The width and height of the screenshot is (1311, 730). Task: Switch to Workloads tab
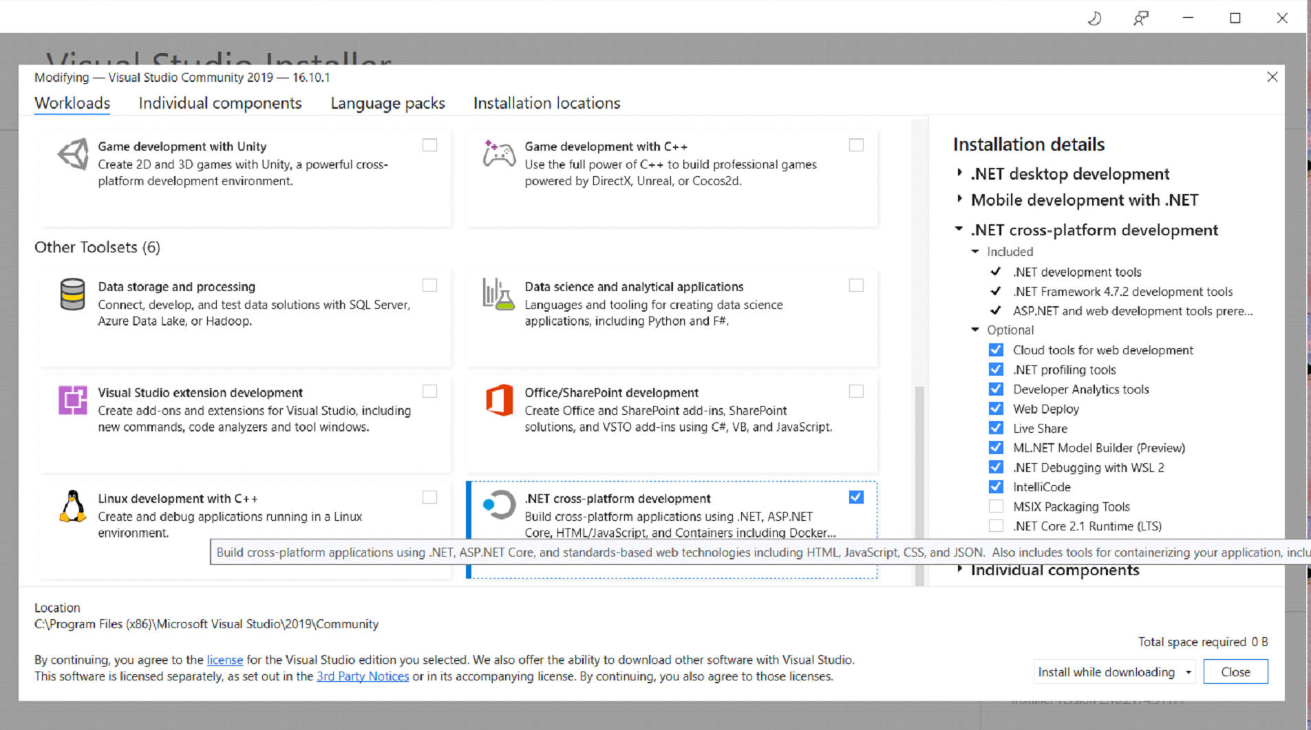point(72,103)
